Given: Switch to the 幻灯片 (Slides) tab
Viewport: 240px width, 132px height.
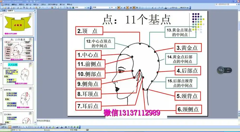Looking at the screenshot, I should click(11, 11).
